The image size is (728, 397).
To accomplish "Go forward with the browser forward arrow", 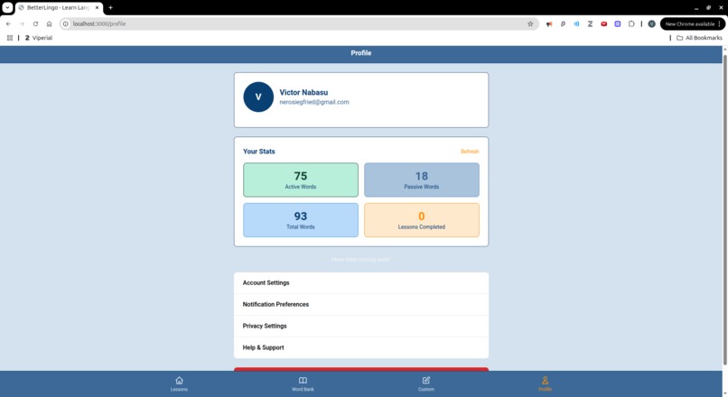I will coord(22,23).
